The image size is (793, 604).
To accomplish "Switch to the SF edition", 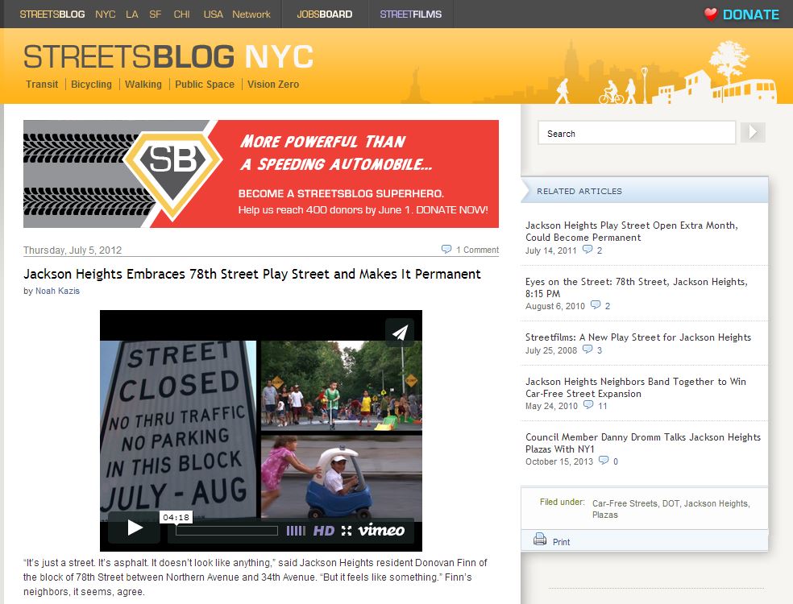I will (156, 14).
